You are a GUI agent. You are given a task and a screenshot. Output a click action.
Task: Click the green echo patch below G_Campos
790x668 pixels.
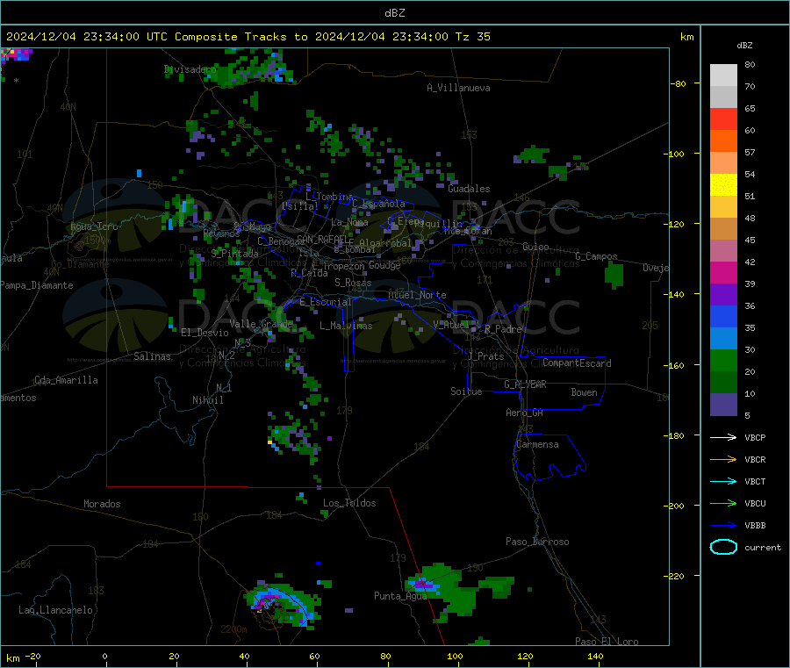(614, 275)
